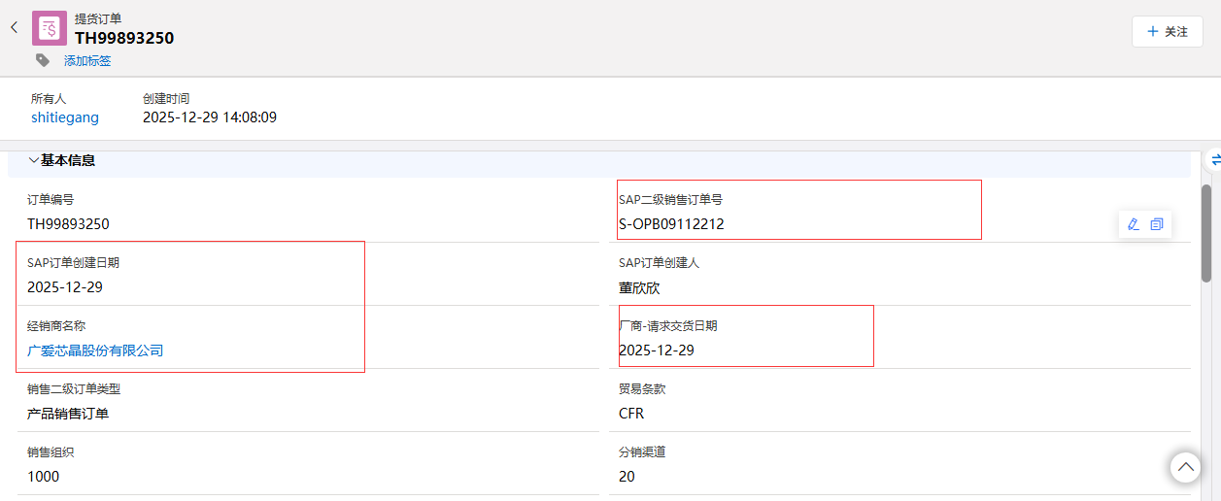The height and width of the screenshot is (501, 1221).
Task: Click the plus icon in 关注 button
Action: [x=1153, y=31]
